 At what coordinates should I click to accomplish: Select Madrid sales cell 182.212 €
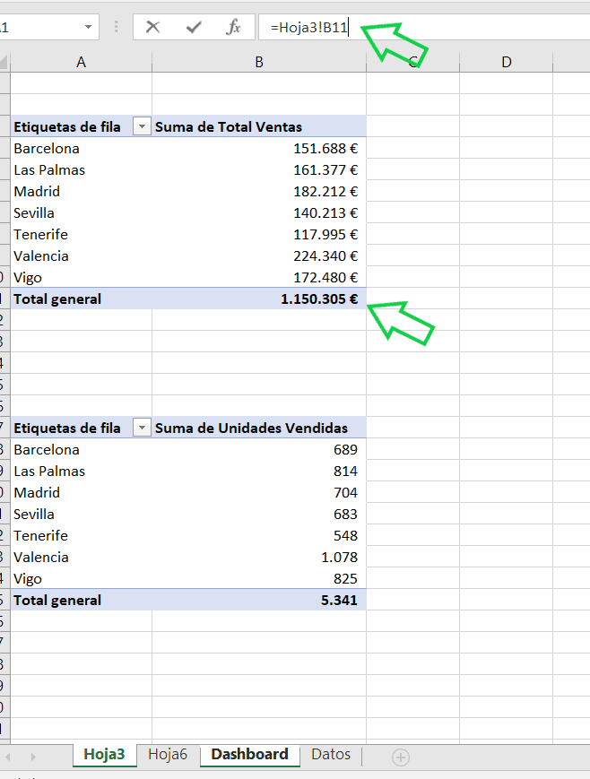[x=259, y=191]
